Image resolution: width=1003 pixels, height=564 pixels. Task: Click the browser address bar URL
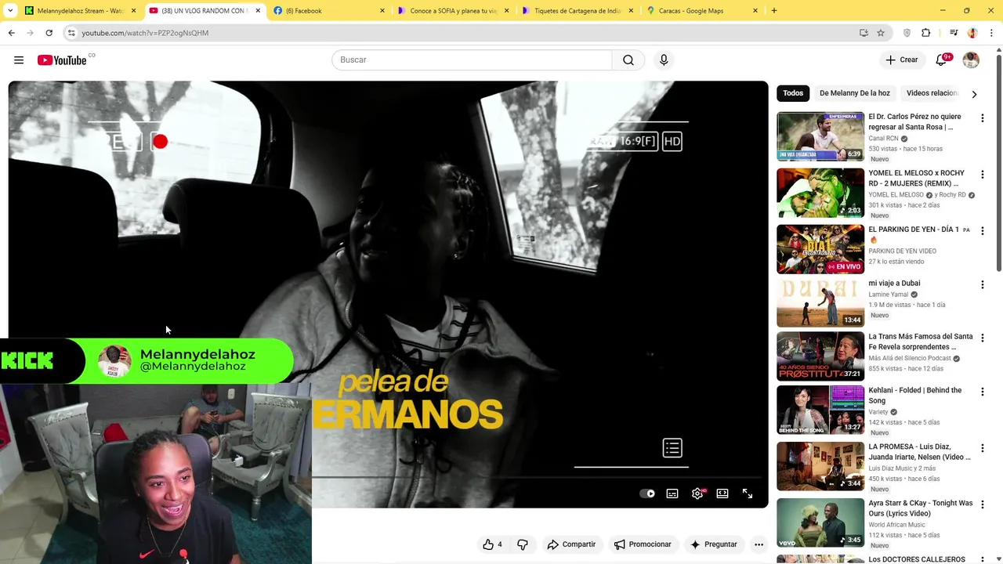point(145,33)
